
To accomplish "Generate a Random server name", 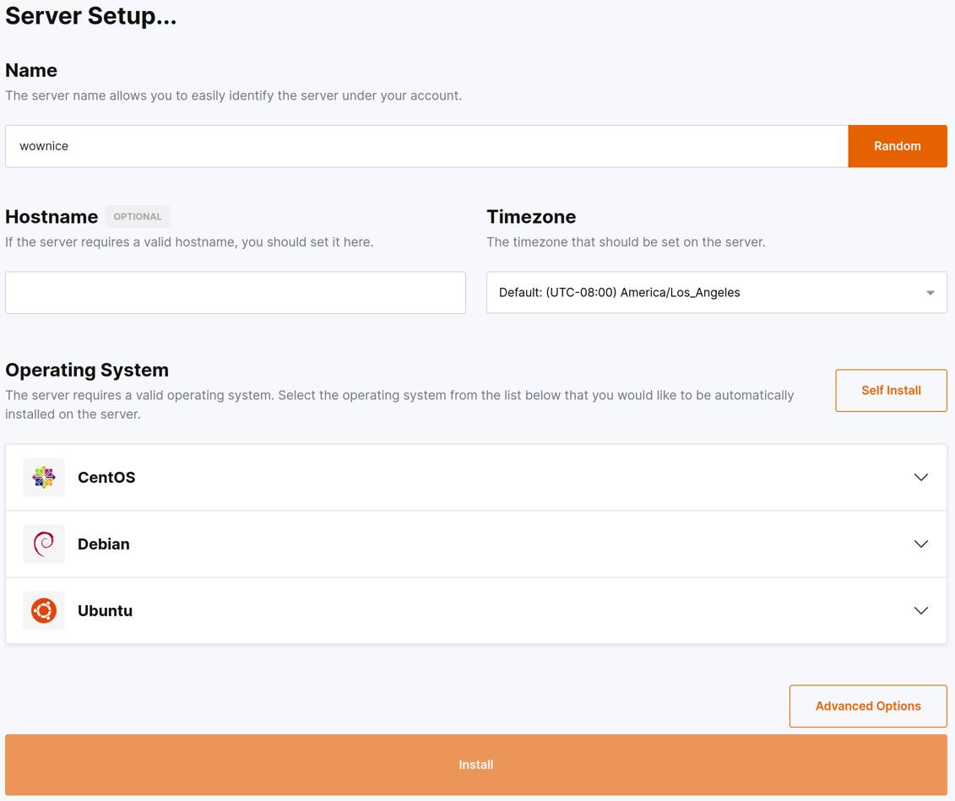I will 897,146.
